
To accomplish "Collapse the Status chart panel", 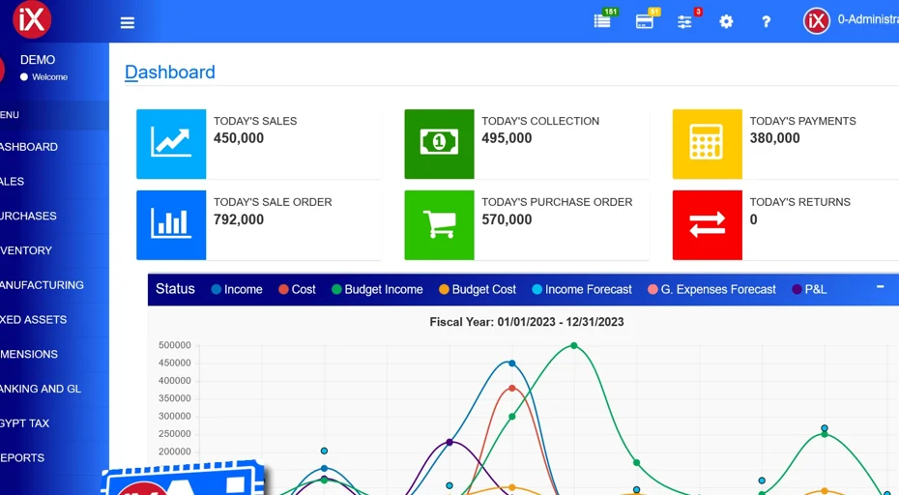I will click(x=880, y=286).
